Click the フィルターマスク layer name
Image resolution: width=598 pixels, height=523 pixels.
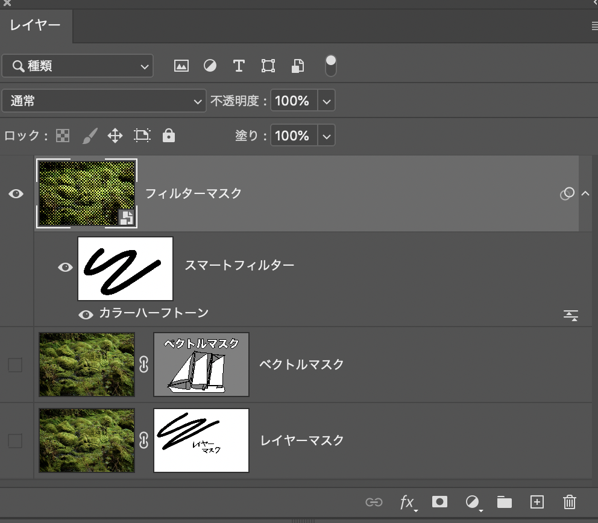(x=194, y=193)
